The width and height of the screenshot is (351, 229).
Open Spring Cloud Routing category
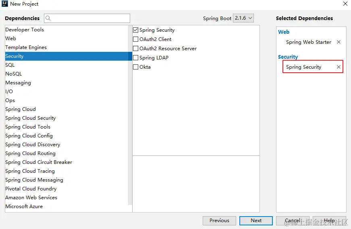(x=67, y=153)
